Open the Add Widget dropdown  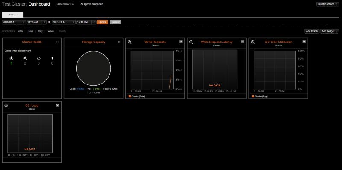click(330, 31)
